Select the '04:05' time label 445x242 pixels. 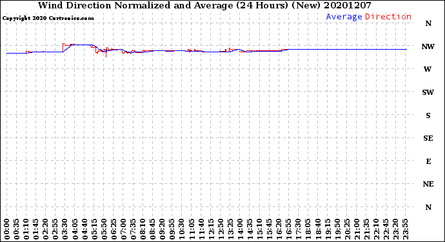click(75, 229)
